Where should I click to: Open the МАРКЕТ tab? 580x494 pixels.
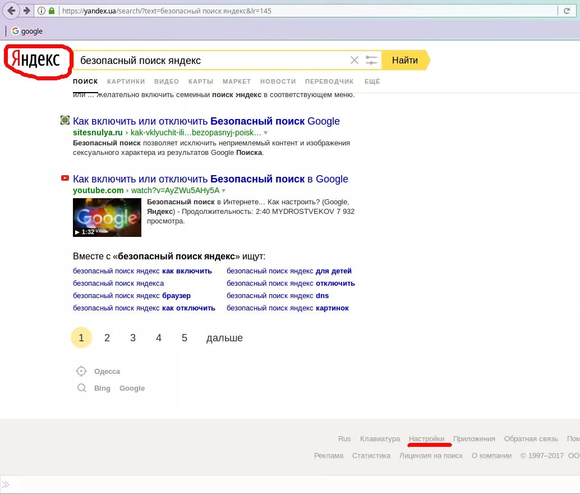237,81
